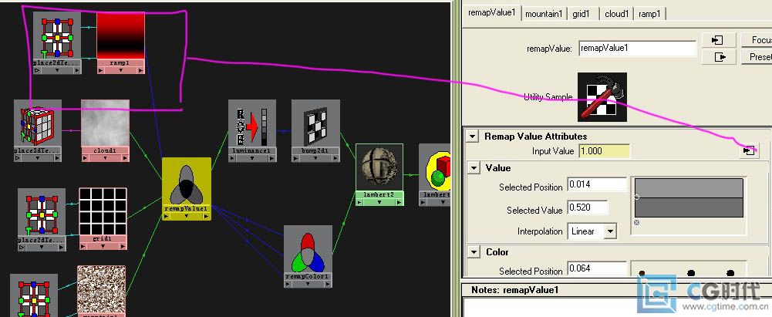Switch to the remapValue1 tab
This screenshot has width=772, height=317.
tap(492, 12)
